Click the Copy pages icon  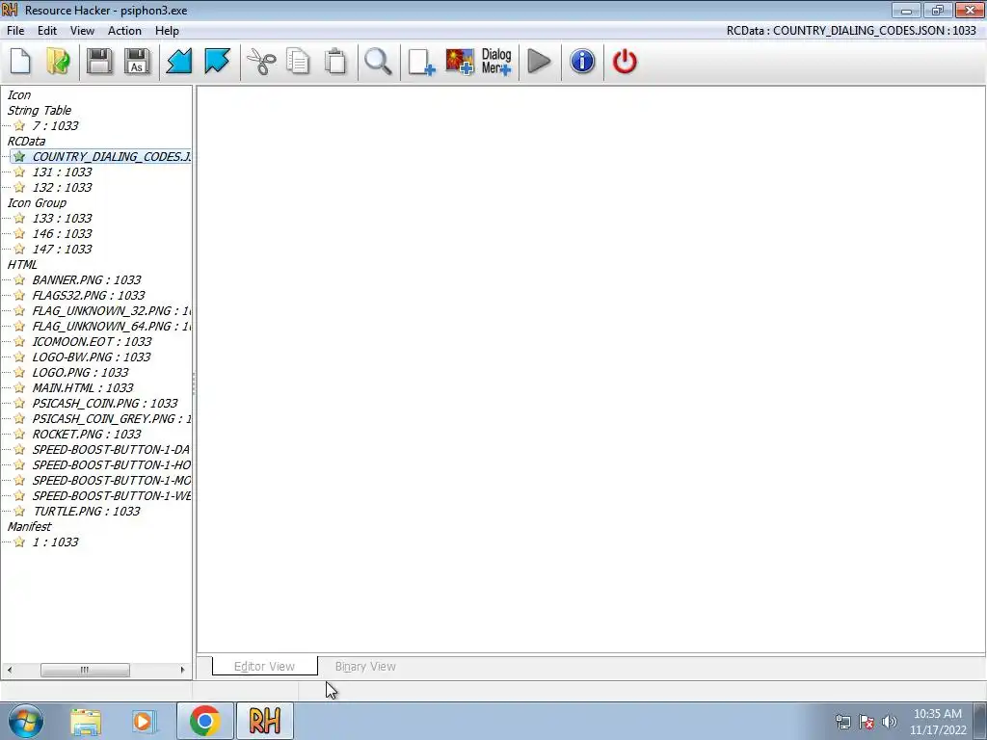pos(298,62)
